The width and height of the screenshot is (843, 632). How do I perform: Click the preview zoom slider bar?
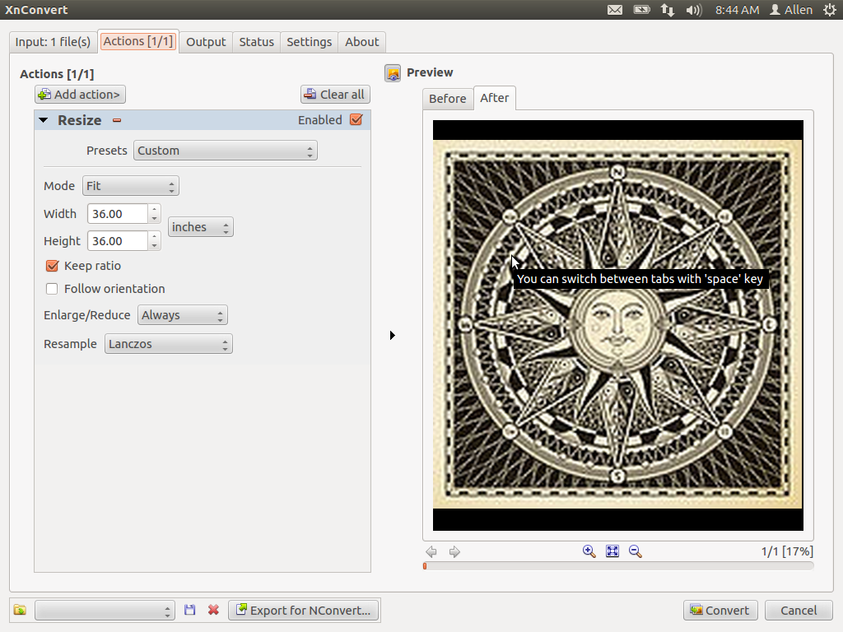coord(617,566)
